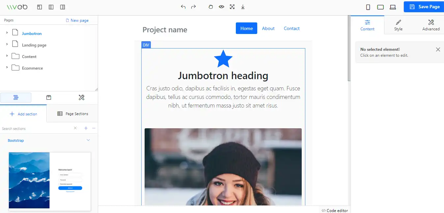Switch to the Style tab
The width and height of the screenshot is (444, 213).
pyautogui.click(x=398, y=25)
